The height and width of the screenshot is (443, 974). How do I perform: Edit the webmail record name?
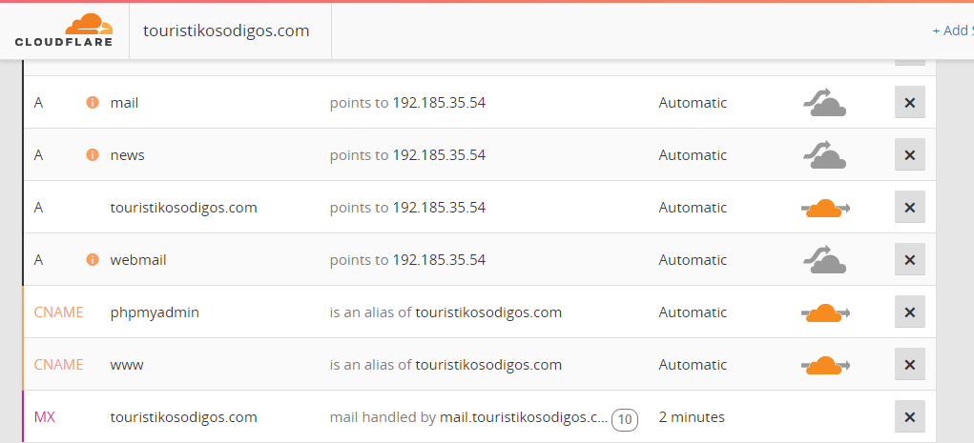tap(138, 260)
